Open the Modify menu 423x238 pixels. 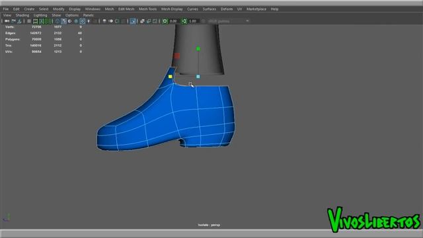[59, 9]
